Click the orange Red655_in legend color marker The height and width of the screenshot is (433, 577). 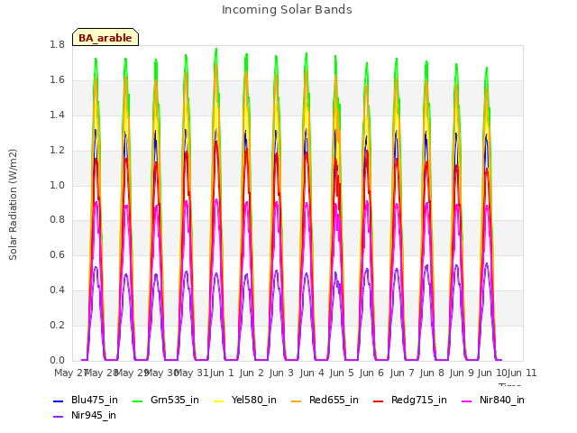(297, 401)
